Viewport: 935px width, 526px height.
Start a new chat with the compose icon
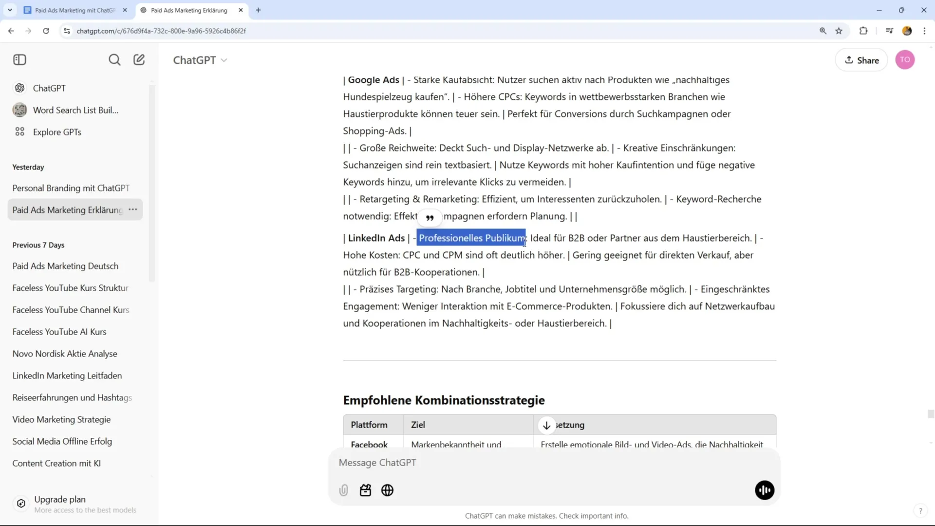coord(139,60)
